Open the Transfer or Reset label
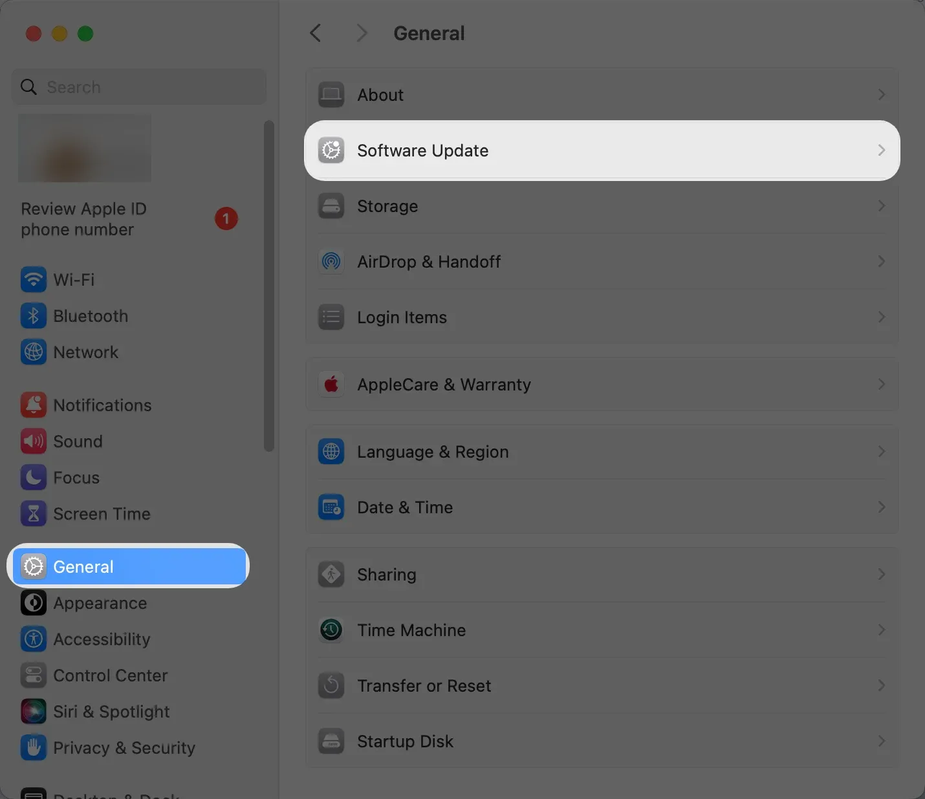Viewport: 925px width, 799px height. tap(424, 686)
